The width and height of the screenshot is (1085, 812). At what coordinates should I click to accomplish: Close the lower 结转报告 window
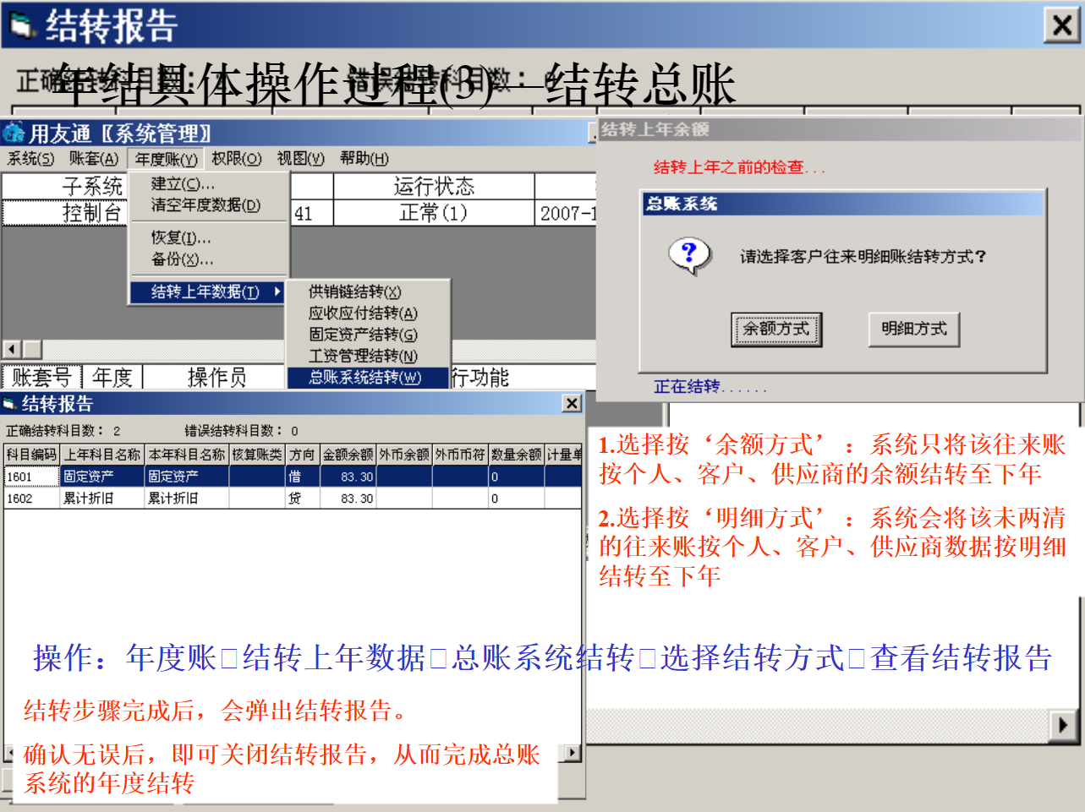(573, 403)
